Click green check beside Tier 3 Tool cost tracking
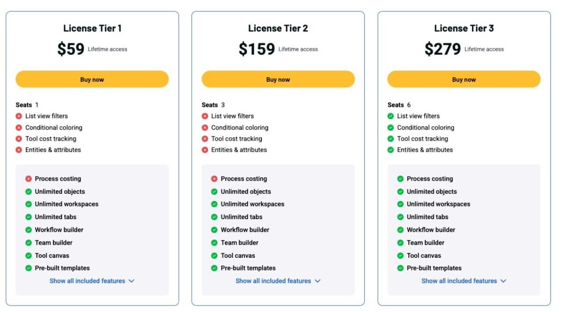This screenshot has width=562, height=312. click(x=391, y=139)
